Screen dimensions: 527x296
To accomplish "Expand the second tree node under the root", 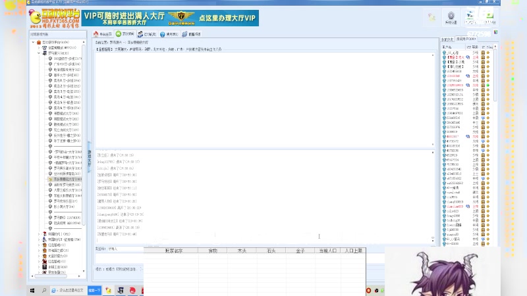I will pos(39,47).
